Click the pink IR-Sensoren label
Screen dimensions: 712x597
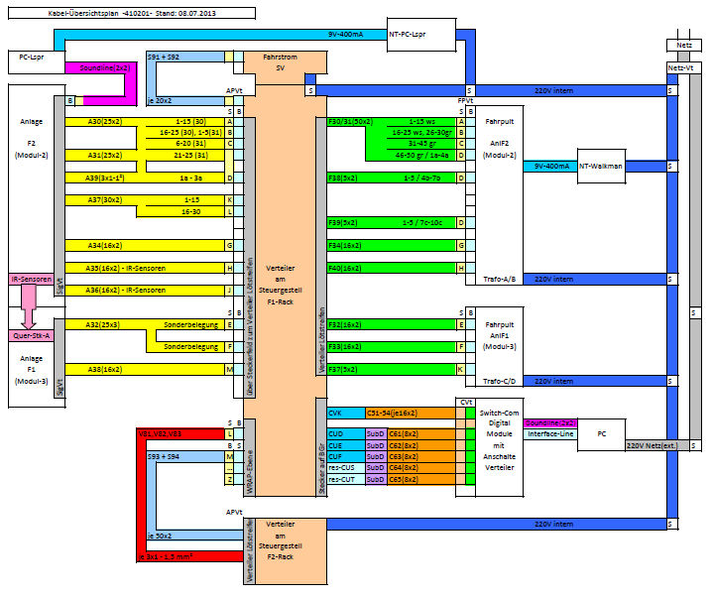click(x=31, y=280)
